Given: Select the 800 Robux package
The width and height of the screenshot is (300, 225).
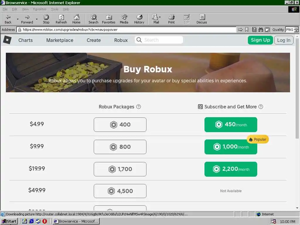Looking at the screenshot, I should coord(120,147).
